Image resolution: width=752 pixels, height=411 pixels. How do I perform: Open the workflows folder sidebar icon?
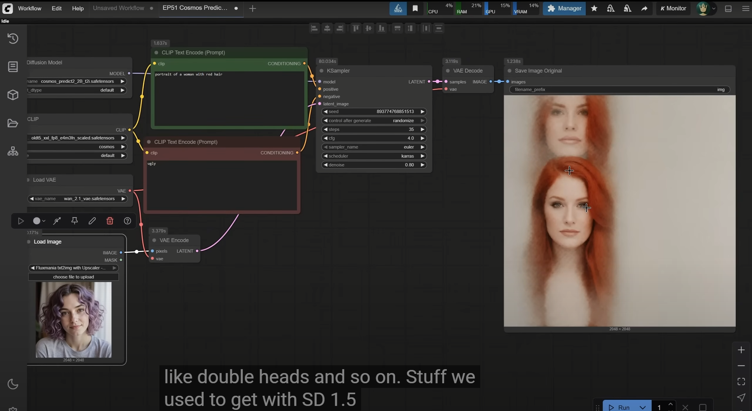point(13,123)
